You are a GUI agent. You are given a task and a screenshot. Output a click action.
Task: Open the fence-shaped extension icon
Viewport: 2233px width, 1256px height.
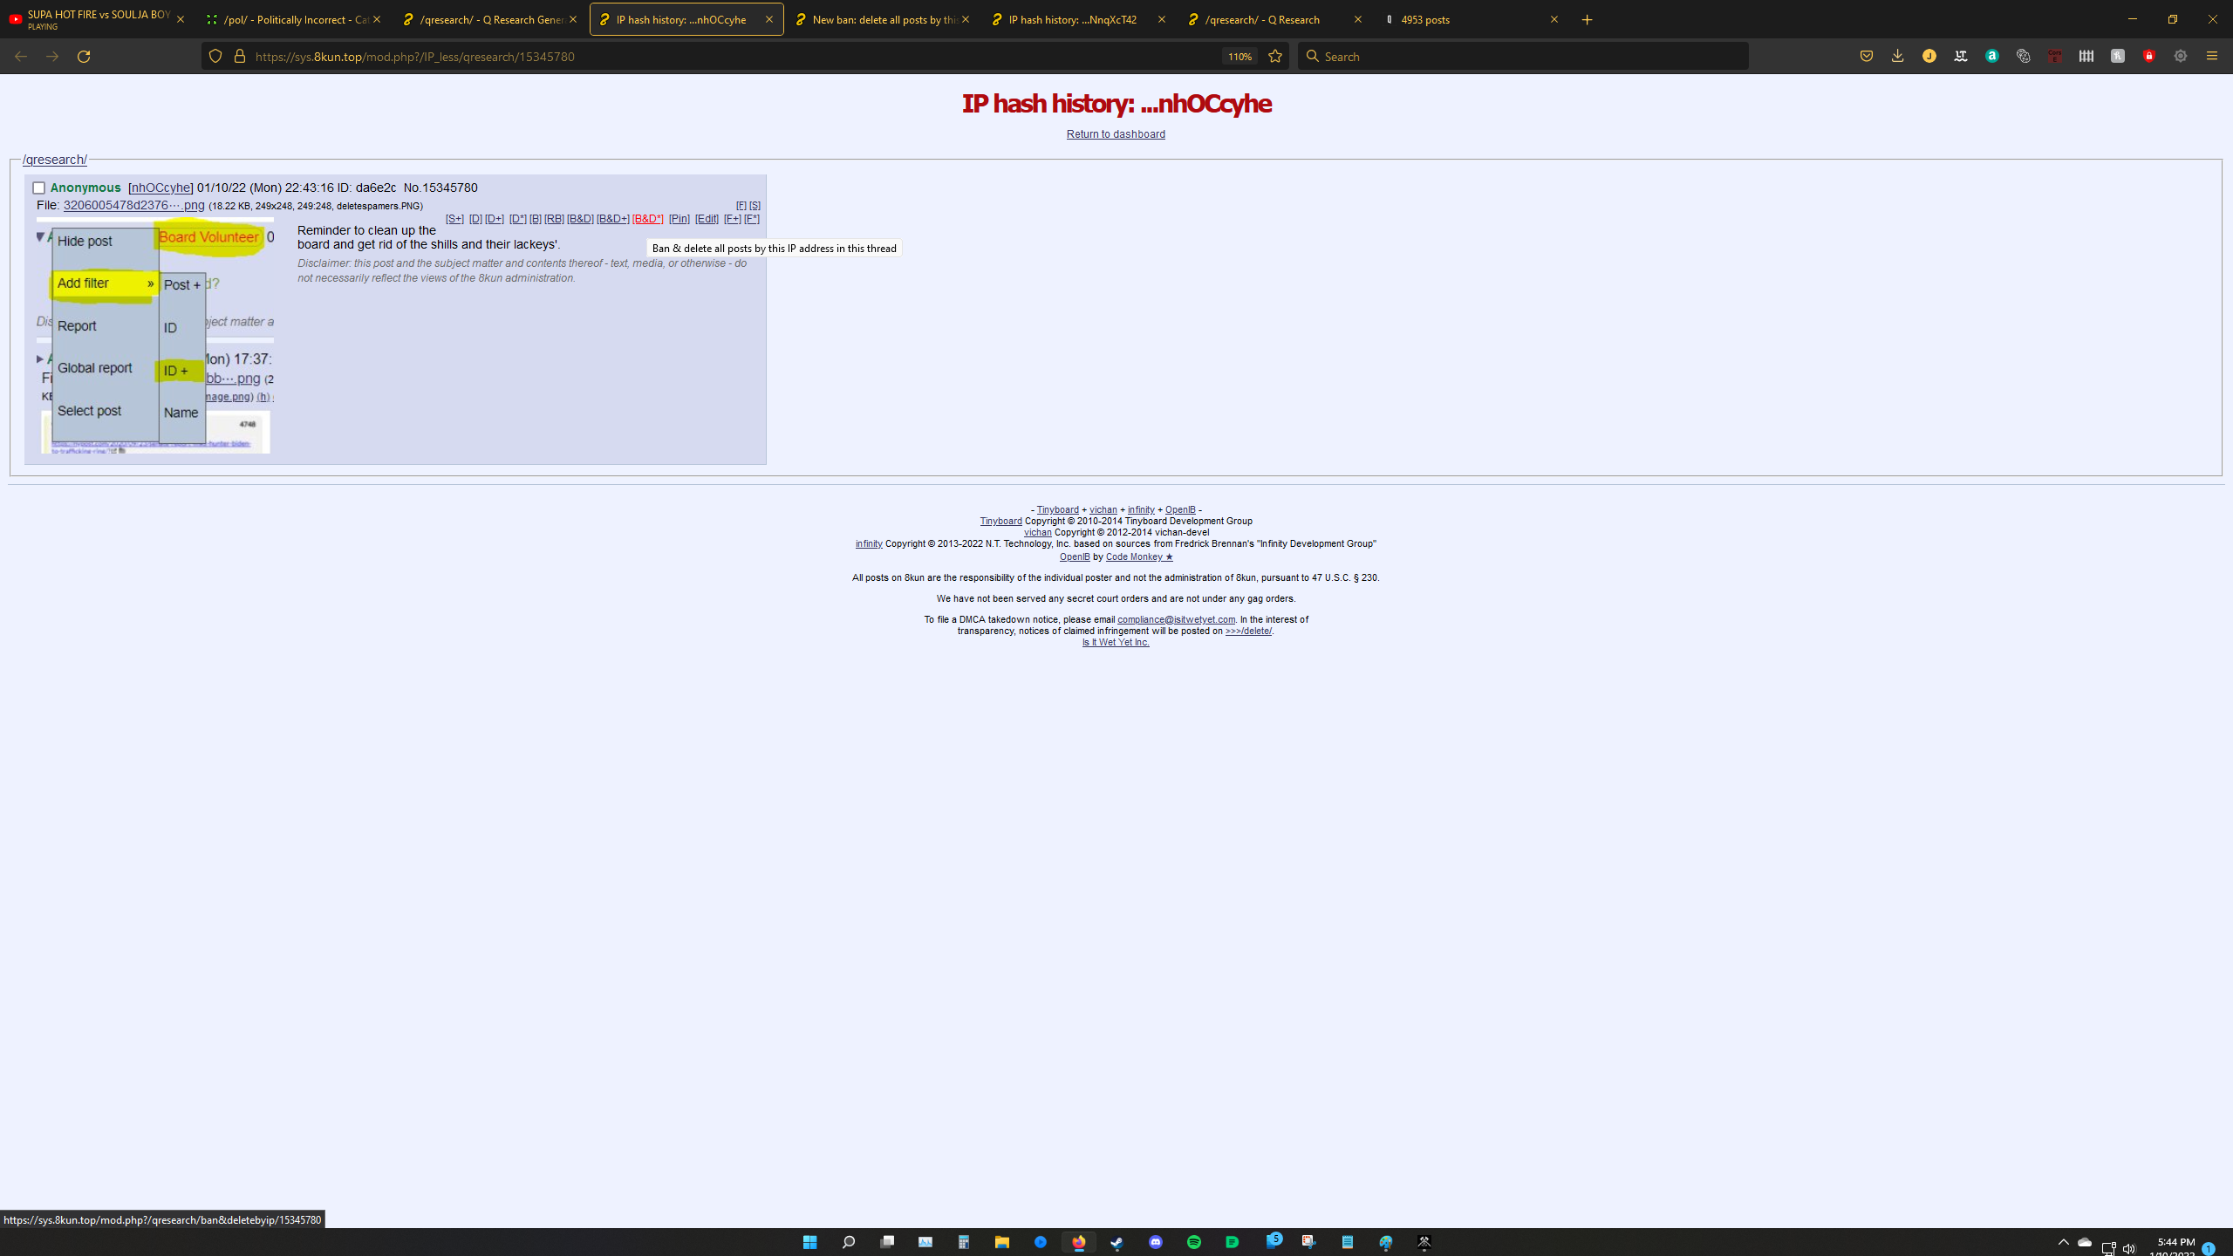pyautogui.click(x=2086, y=56)
